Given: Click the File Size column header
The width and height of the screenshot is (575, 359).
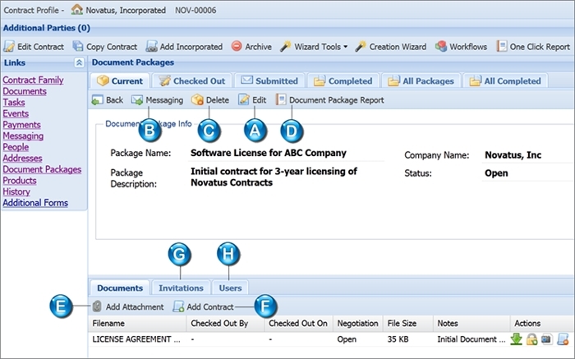Looking at the screenshot, I should tap(407, 323).
